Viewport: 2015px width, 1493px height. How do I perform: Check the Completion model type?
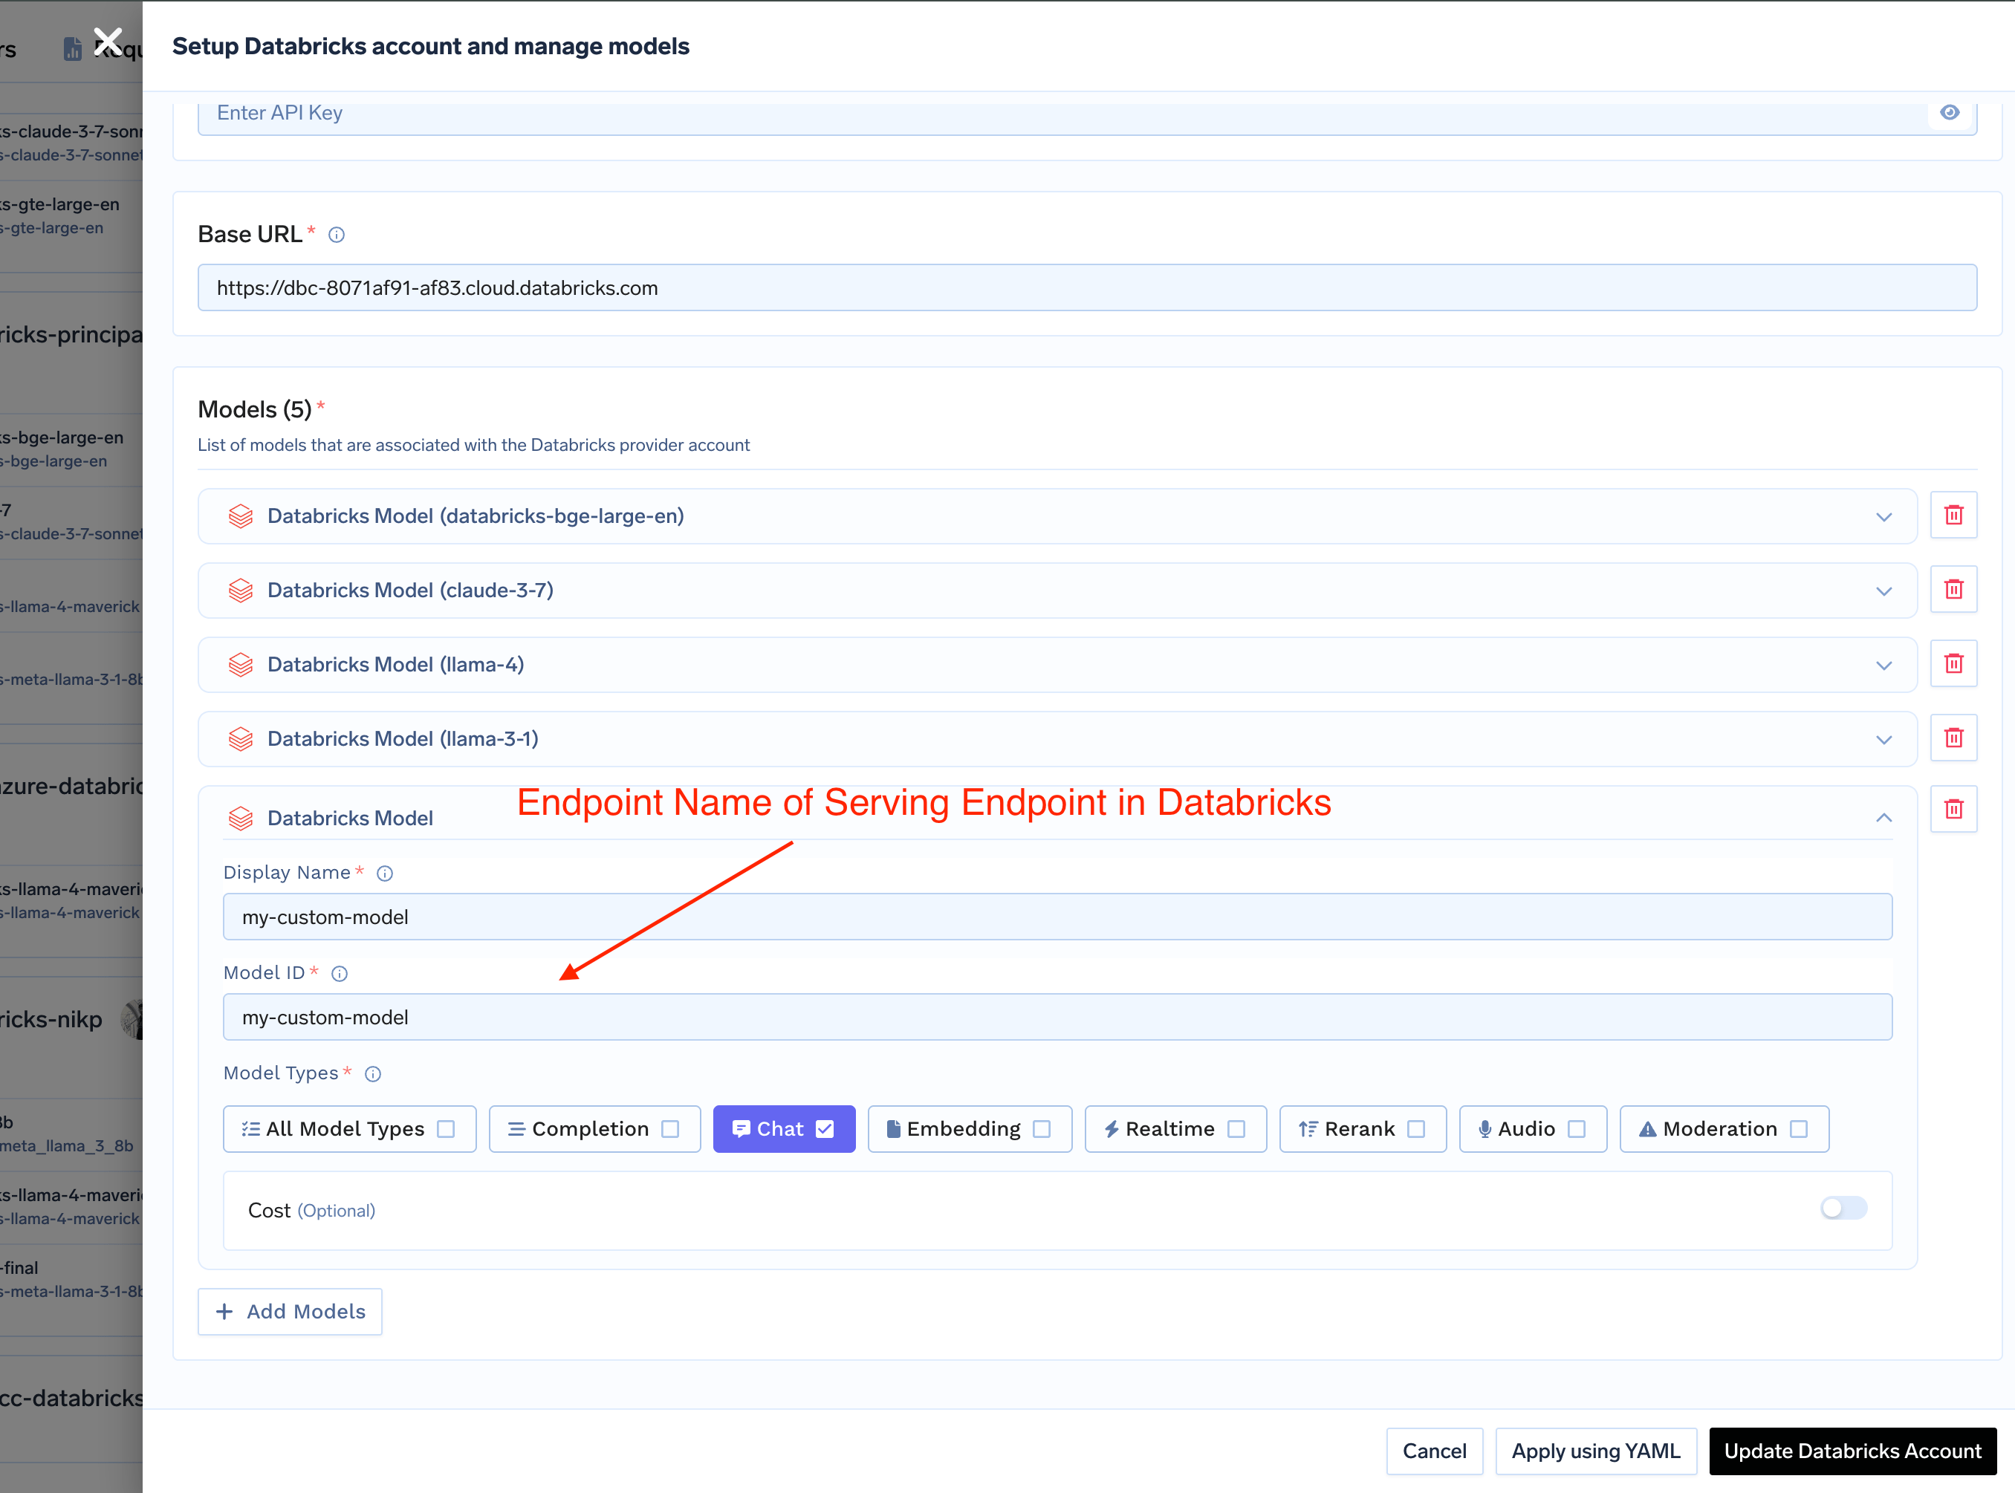tap(670, 1129)
